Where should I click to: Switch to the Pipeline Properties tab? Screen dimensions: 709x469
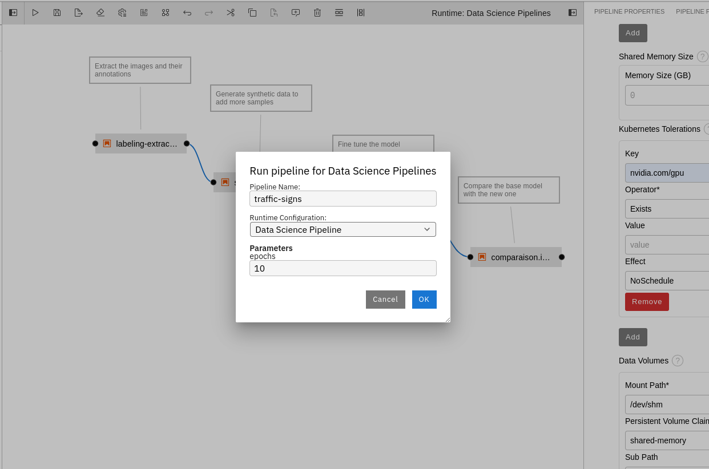point(629,11)
